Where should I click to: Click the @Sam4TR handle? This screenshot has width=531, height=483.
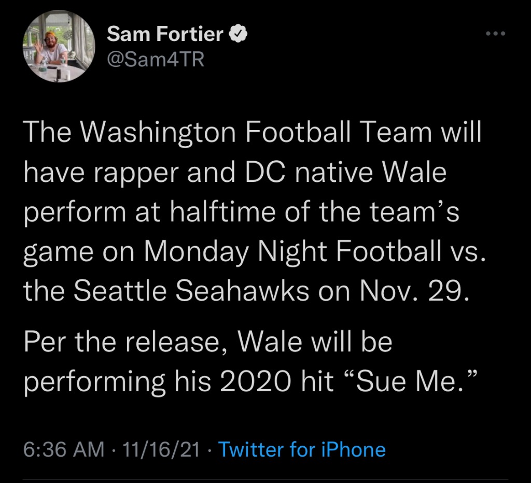pos(156,59)
